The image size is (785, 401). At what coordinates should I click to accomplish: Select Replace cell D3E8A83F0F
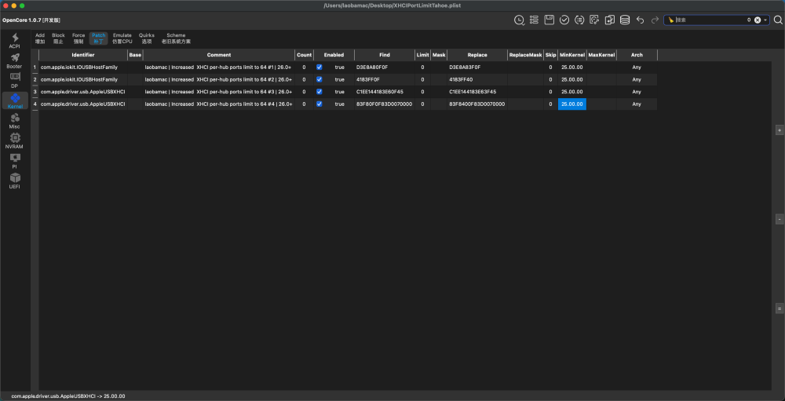477,67
